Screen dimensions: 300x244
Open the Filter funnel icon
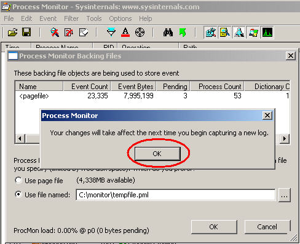coord(111,33)
